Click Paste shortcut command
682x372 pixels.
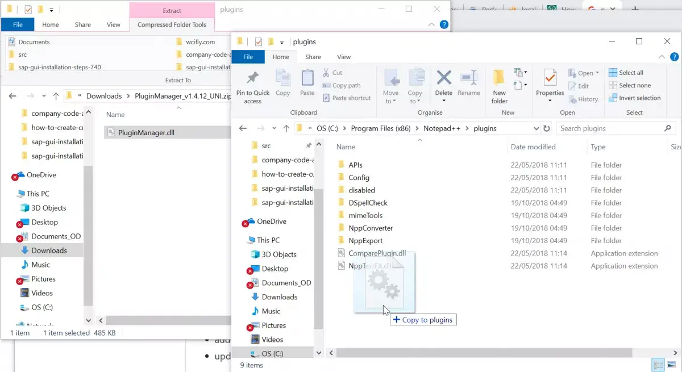346,98
